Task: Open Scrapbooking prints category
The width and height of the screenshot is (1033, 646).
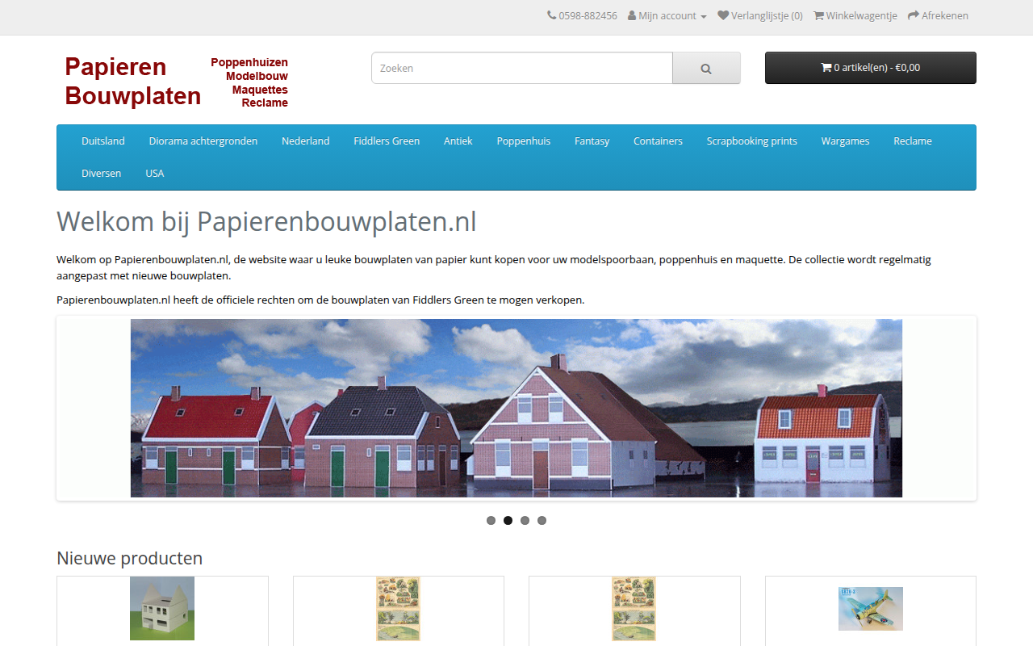Action: [x=752, y=141]
